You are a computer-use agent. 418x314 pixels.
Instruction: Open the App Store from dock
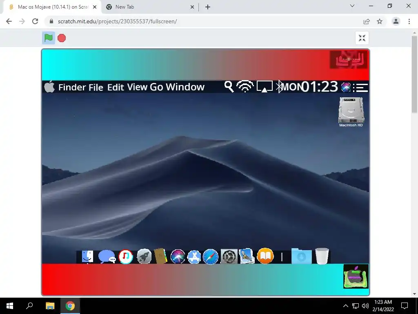[194, 257]
